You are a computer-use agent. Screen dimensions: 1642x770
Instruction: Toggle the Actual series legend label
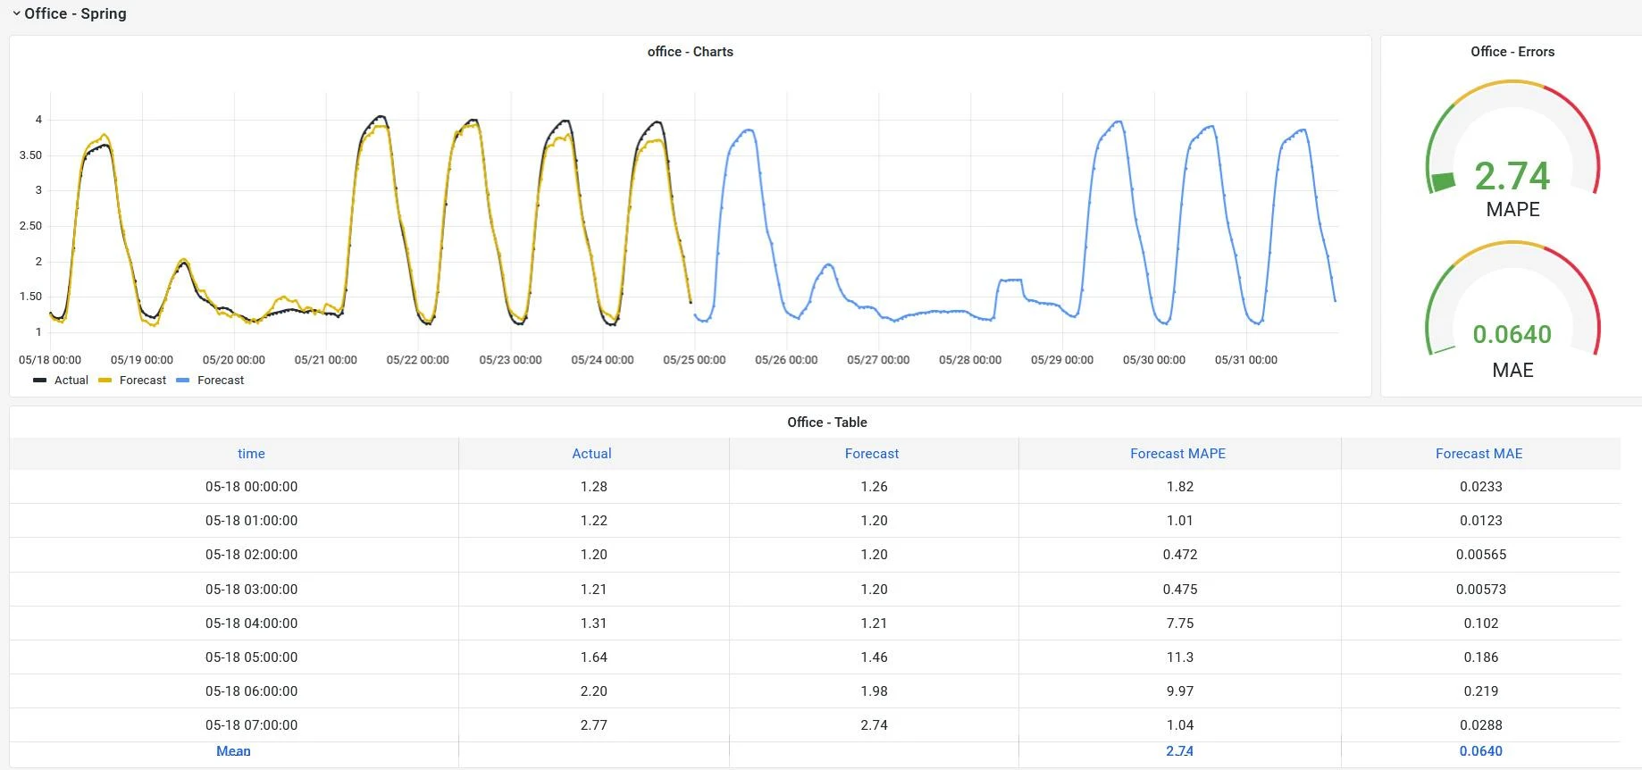coord(71,381)
